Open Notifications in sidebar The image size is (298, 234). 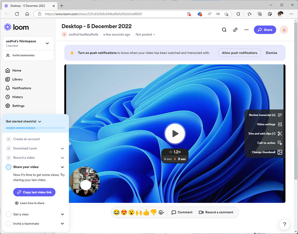coord(18,88)
